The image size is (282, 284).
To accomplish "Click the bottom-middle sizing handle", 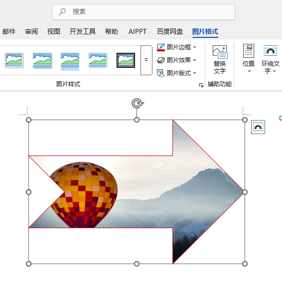I will pos(137,264).
